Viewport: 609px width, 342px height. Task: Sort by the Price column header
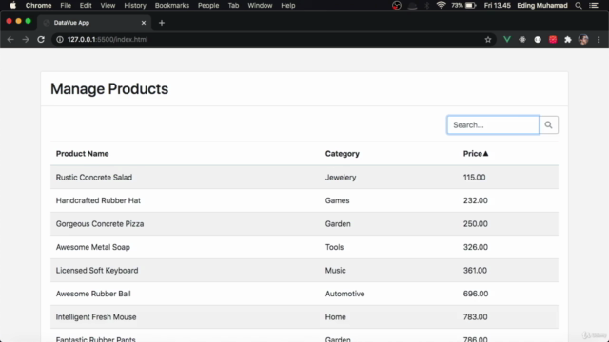coord(476,154)
